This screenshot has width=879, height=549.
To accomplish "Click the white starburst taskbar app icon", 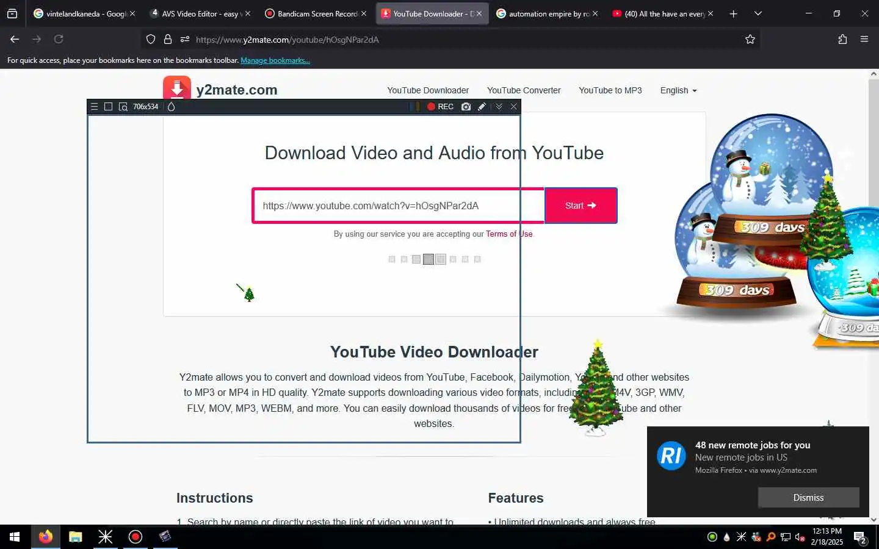I will coord(106,537).
